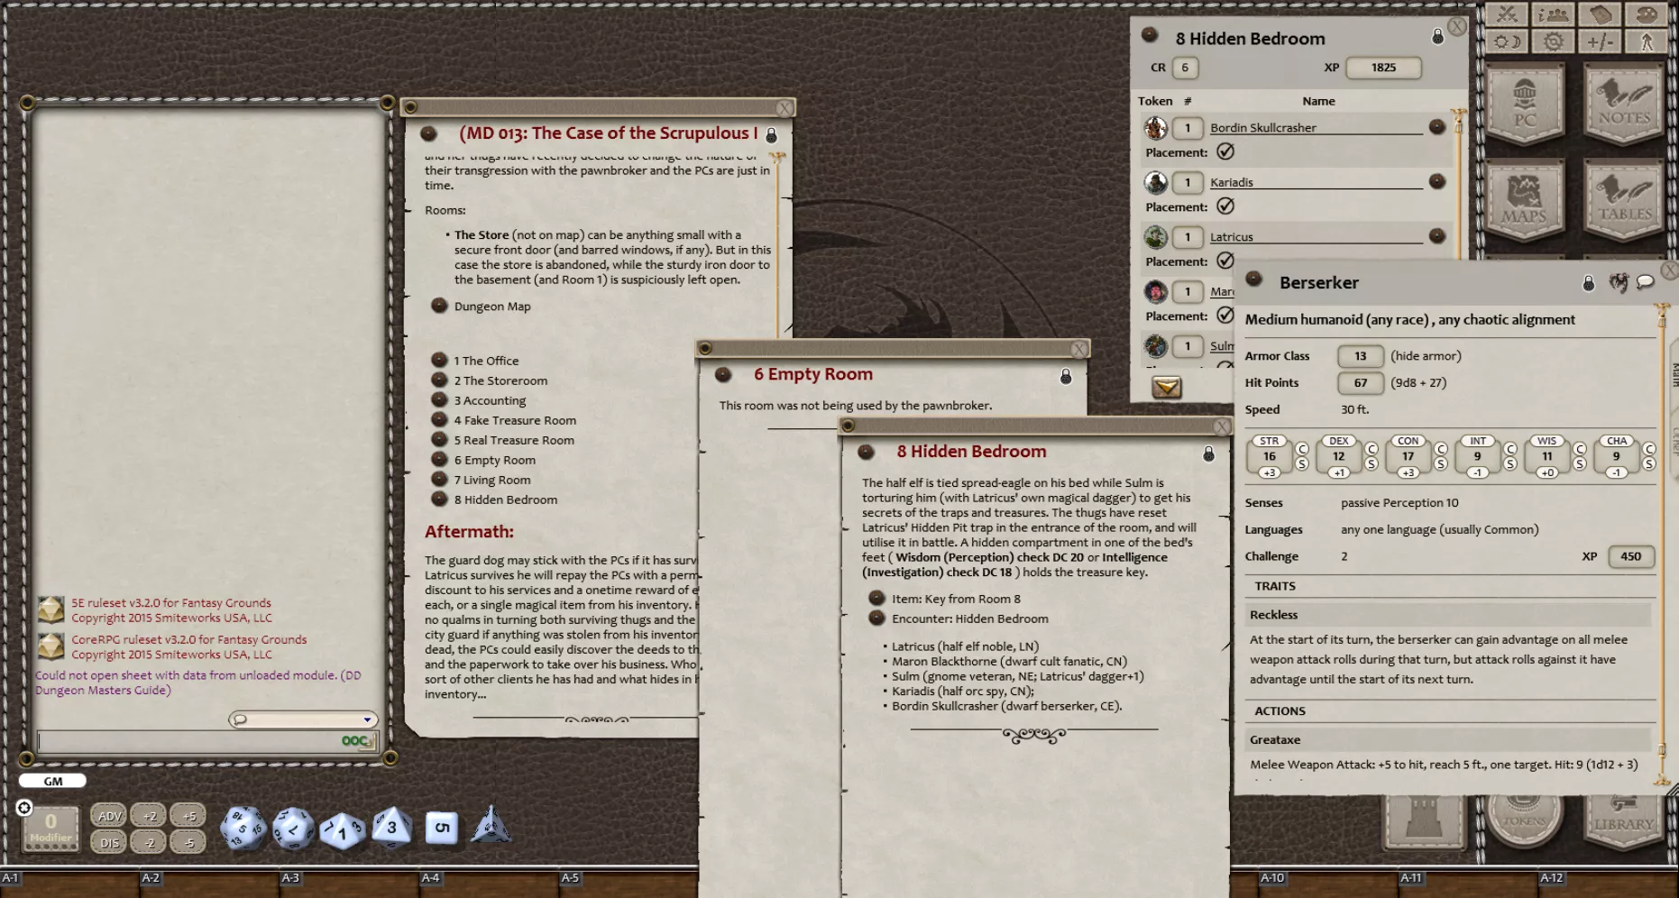Click the Modifier stack box
The height and width of the screenshot is (898, 1679).
50,828
